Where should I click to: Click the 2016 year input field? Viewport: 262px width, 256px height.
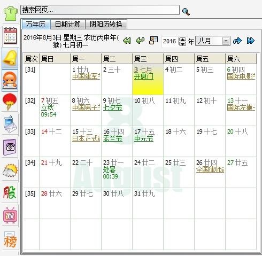(x=170, y=42)
